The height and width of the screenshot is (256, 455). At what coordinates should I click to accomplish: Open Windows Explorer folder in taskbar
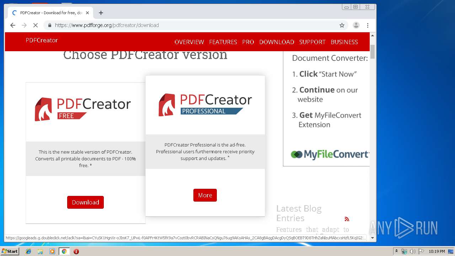click(x=40, y=251)
